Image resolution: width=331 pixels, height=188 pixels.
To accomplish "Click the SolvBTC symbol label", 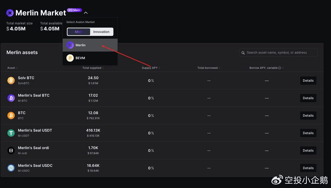I will [24, 83].
